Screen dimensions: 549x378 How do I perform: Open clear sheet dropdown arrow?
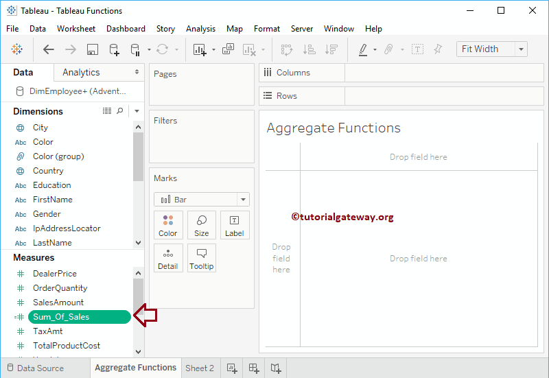263,49
